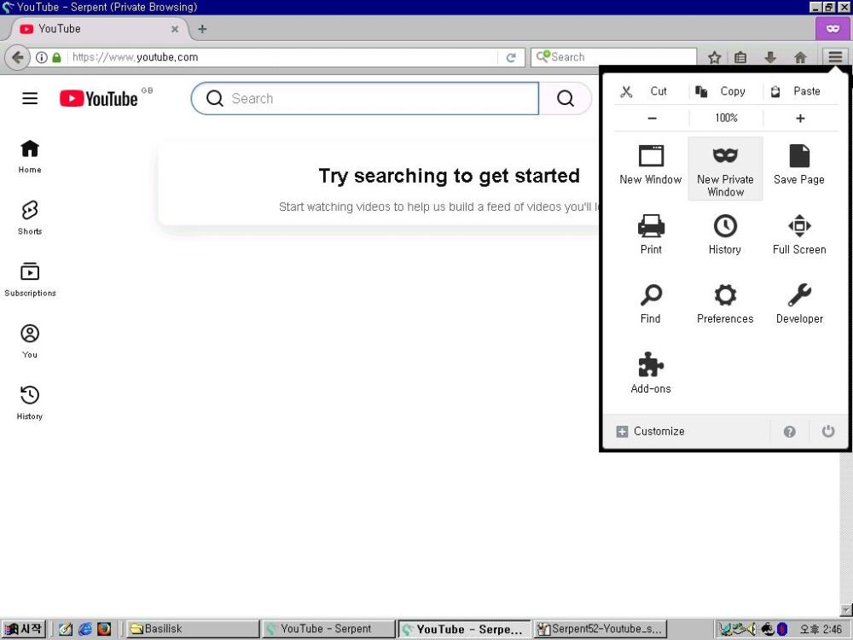Open the History panel in browser menu
This screenshot has height=640, width=853.
click(x=724, y=234)
